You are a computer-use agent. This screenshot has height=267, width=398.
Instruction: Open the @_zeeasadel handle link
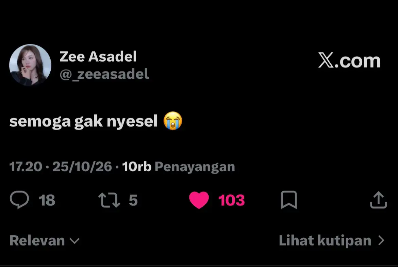click(104, 74)
